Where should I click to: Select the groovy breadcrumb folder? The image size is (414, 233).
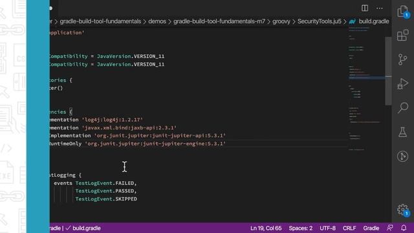[x=281, y=21]
